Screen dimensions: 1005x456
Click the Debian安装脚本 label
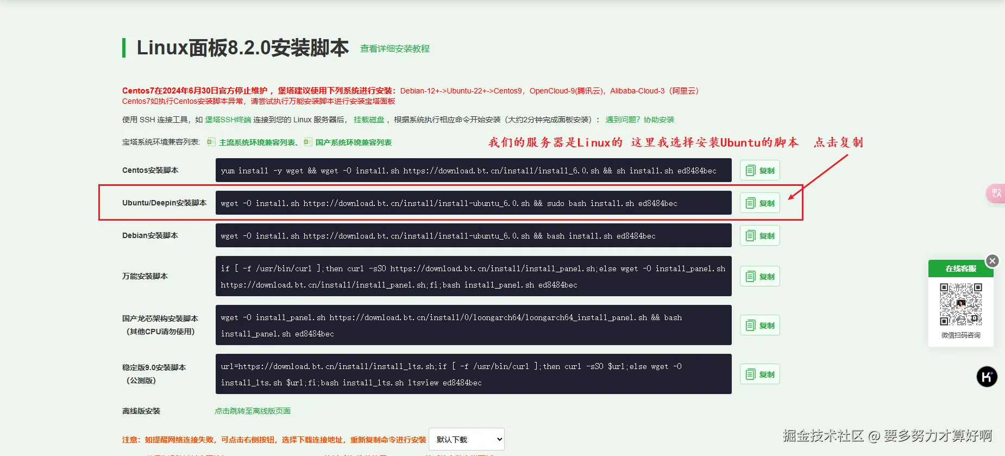pos(150,235)
